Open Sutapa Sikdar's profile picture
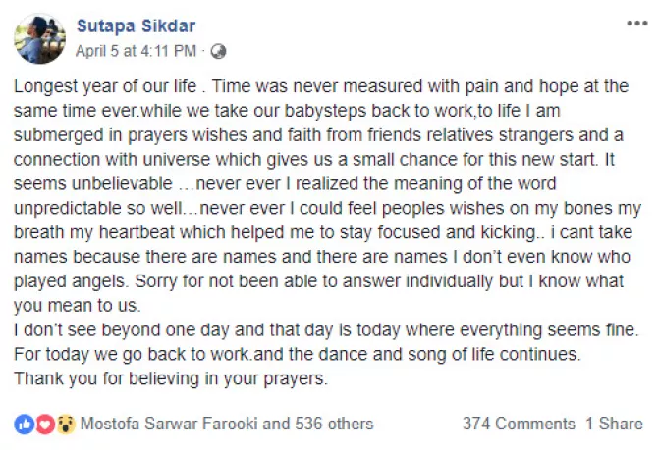This screenshot has height=450, width=658. pyautogui.click(x=39, y=37)
